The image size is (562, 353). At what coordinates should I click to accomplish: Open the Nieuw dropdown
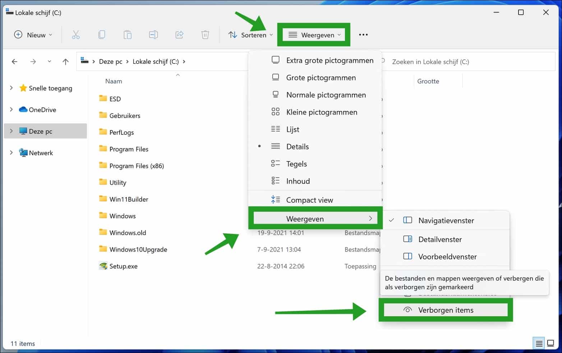click(33, 35)
